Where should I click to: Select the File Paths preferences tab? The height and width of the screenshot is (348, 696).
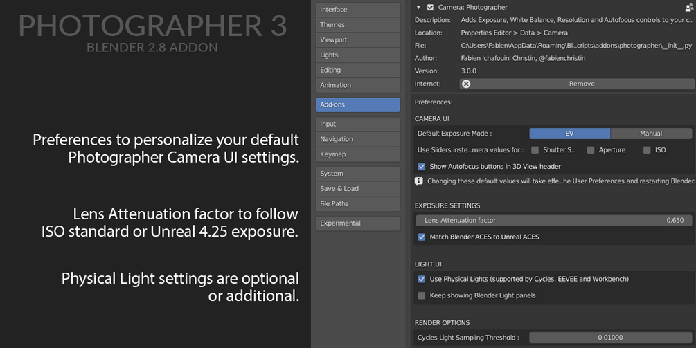click(358, 204)
